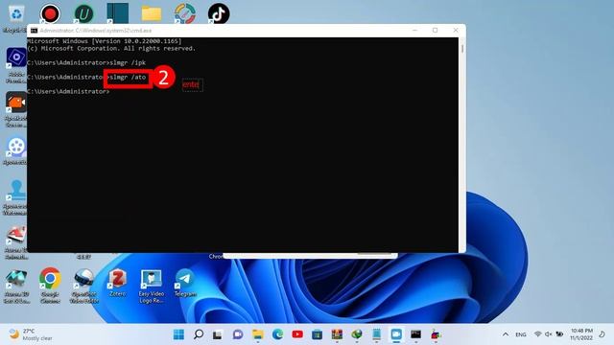Show hidden system tray icons
This screenshot has width=614, height=345.
tap(506, 334)
